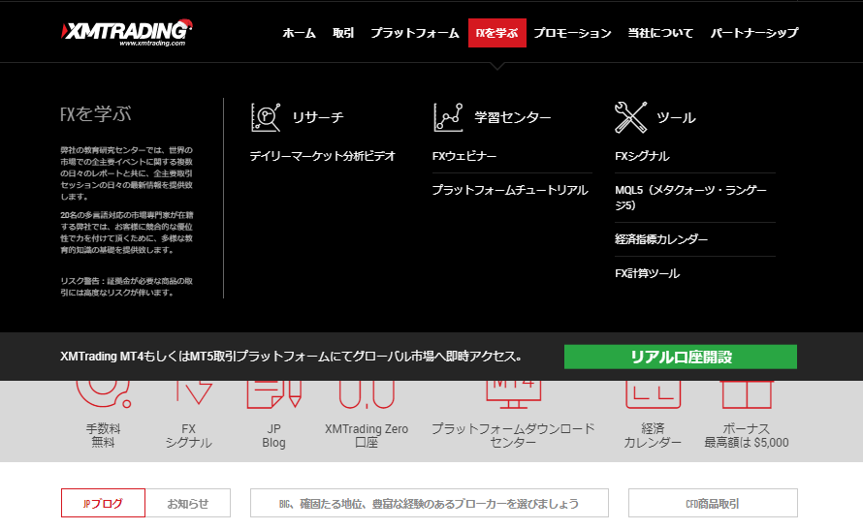
Task: Select the JPブログ tab
Action: click(x=103, y=503)
